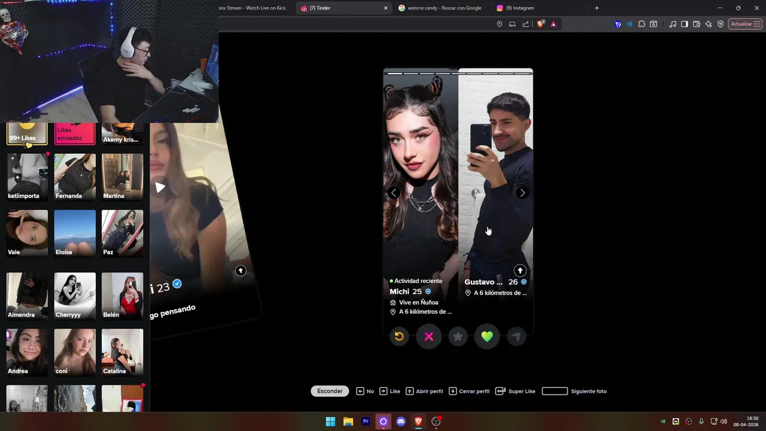The image size is (766, 431).
Task: Open match Fernanda
Action: point(75,177)
